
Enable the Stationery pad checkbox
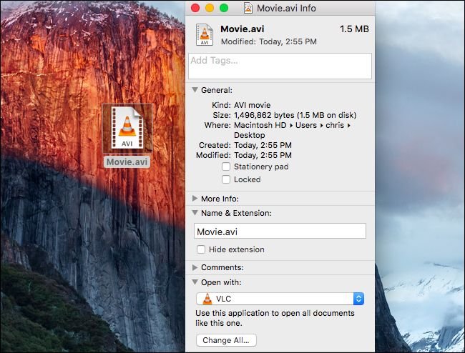click(226, 166)
